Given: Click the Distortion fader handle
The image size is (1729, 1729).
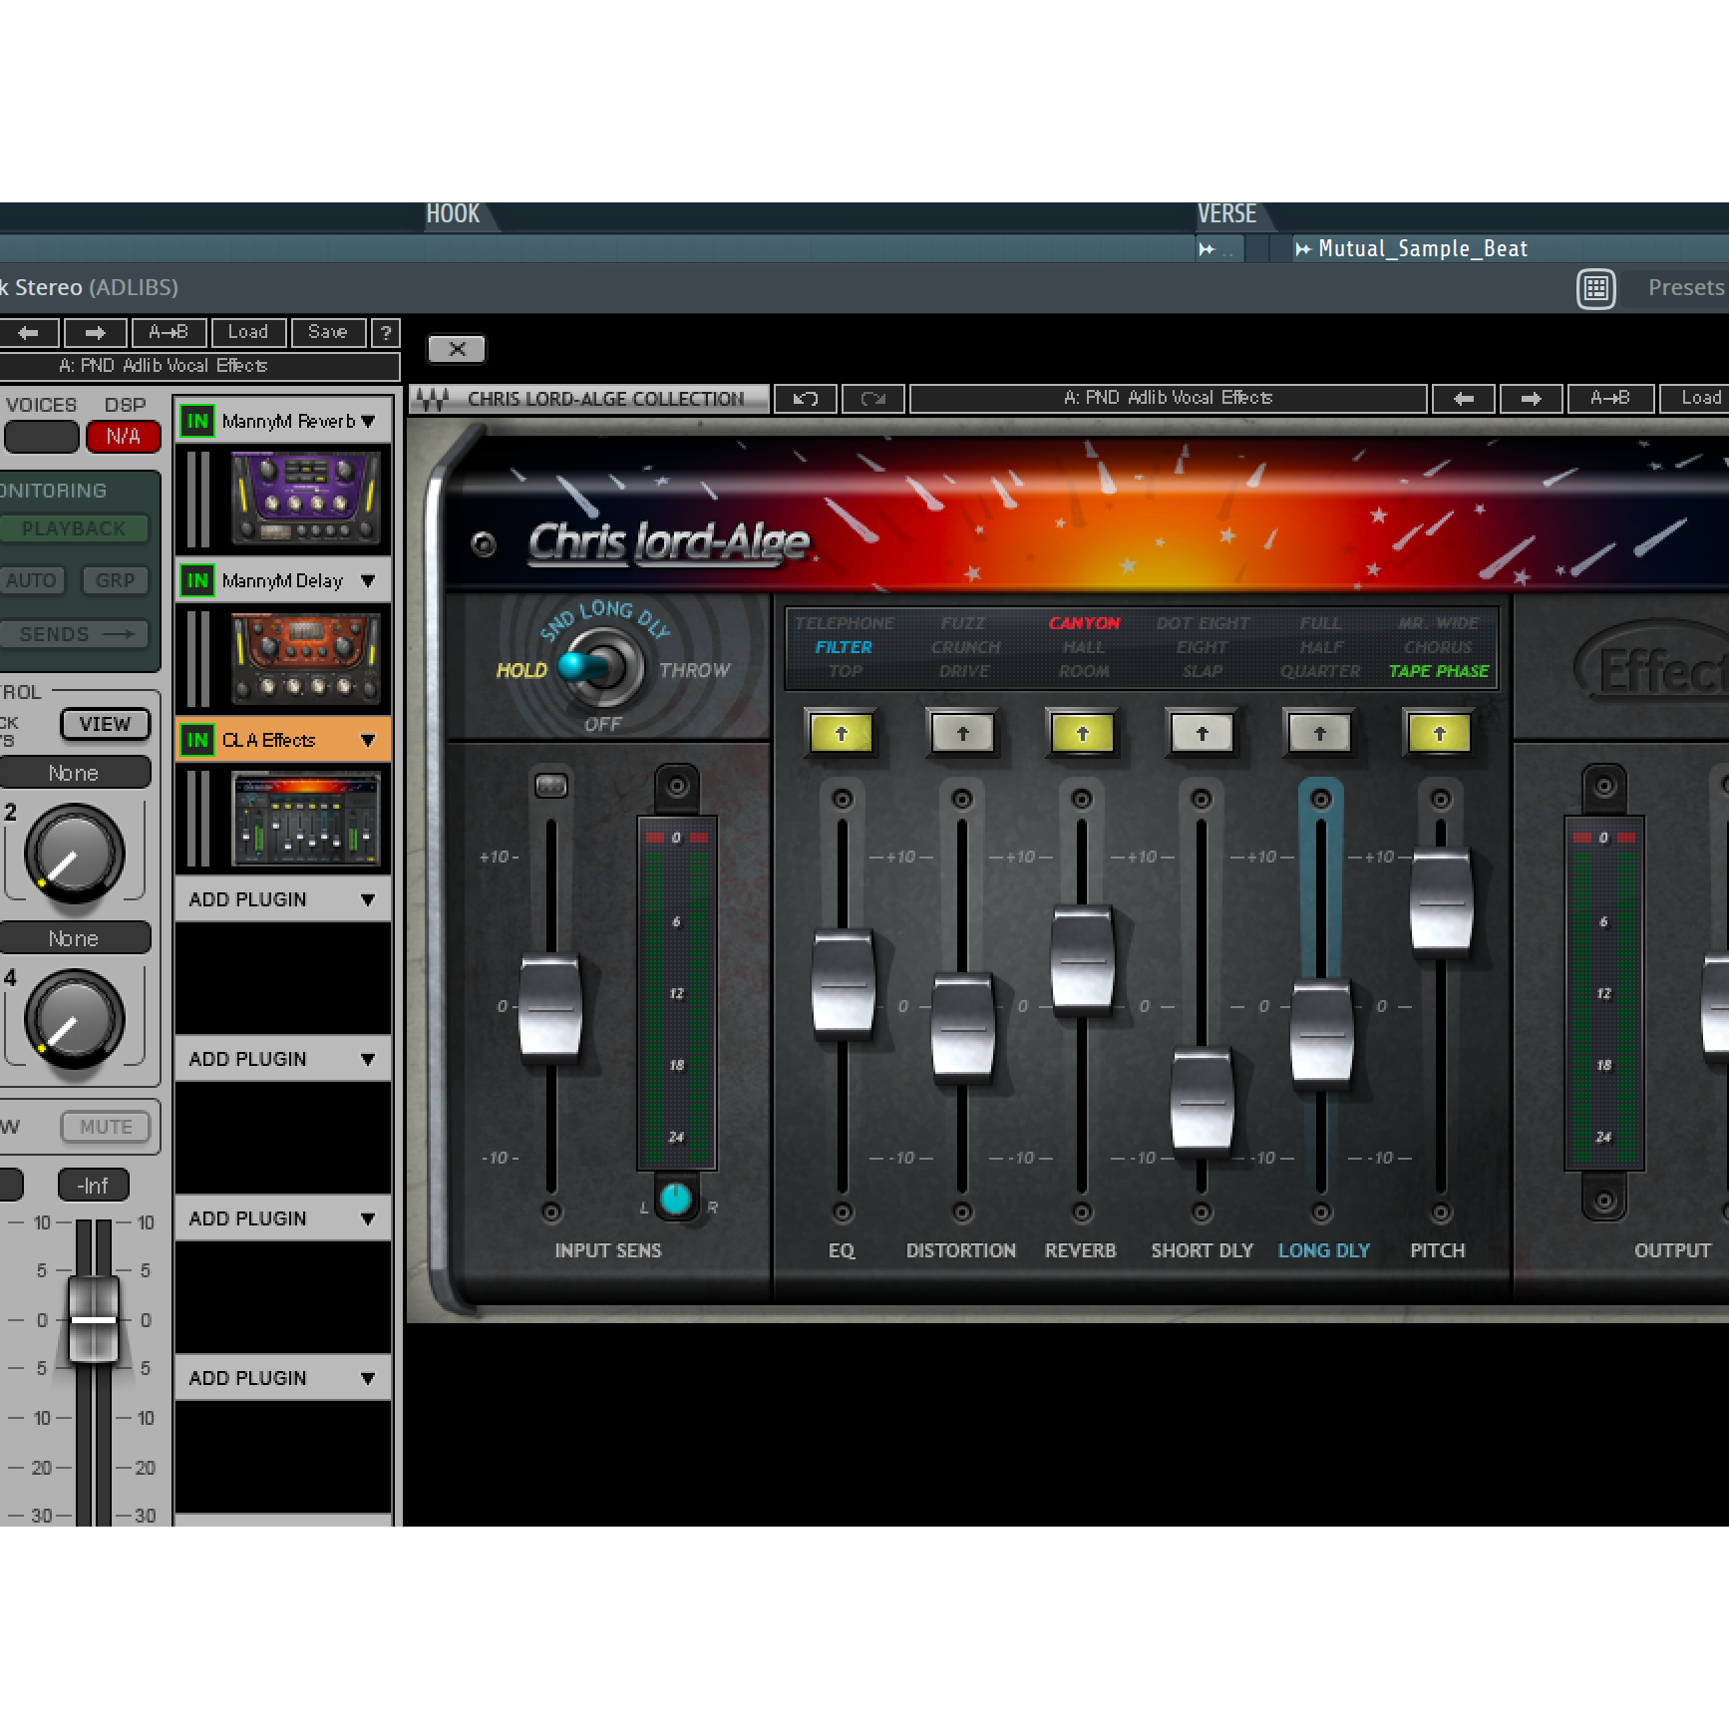Looking at the screenshot, I should click(x=963, y=1030).
